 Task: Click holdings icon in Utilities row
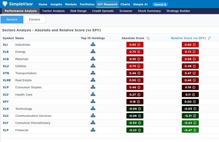(x=93, y=66)
